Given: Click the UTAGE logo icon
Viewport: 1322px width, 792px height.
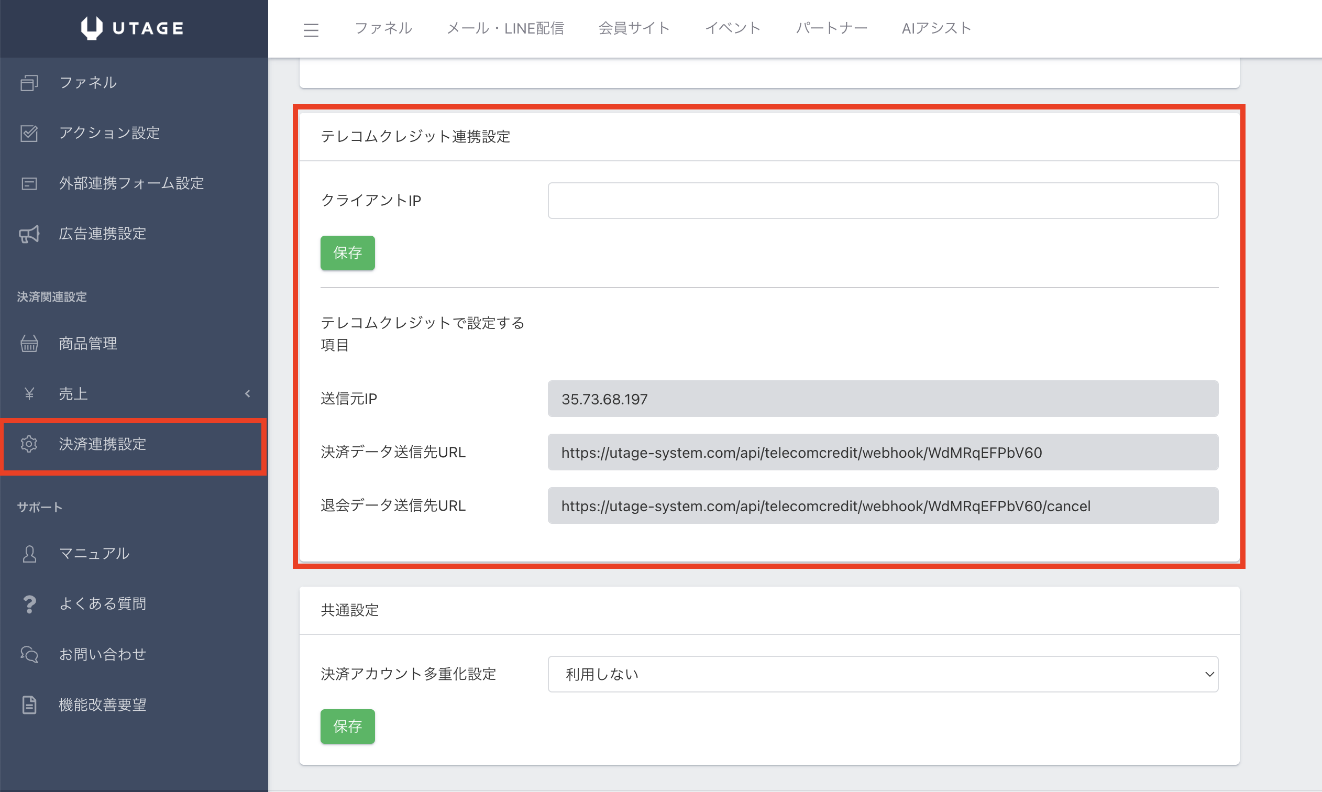Looking at the screenshot, I should (x=91, y=28).
